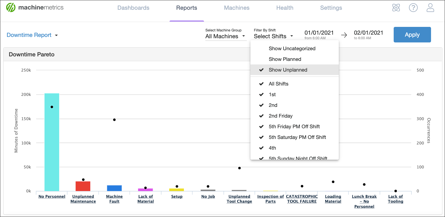
Task: Click the Apply button
Action: point(412,35)
